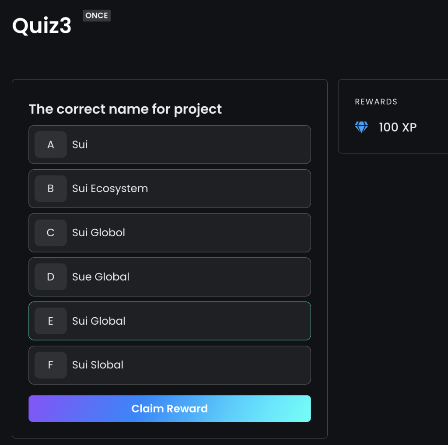448x445 pixels.
Task: Select answer option Sui
Action: 170,145
